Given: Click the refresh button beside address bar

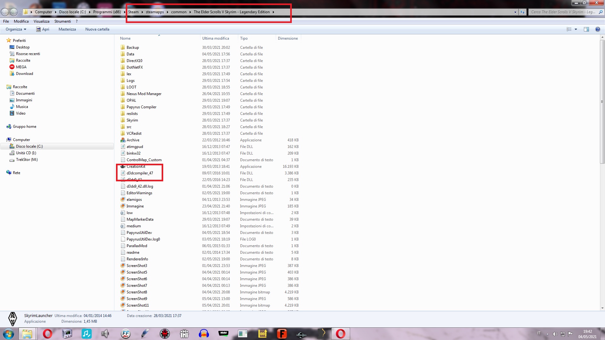Looking at the screenshot, I should [x=522, y=12].
